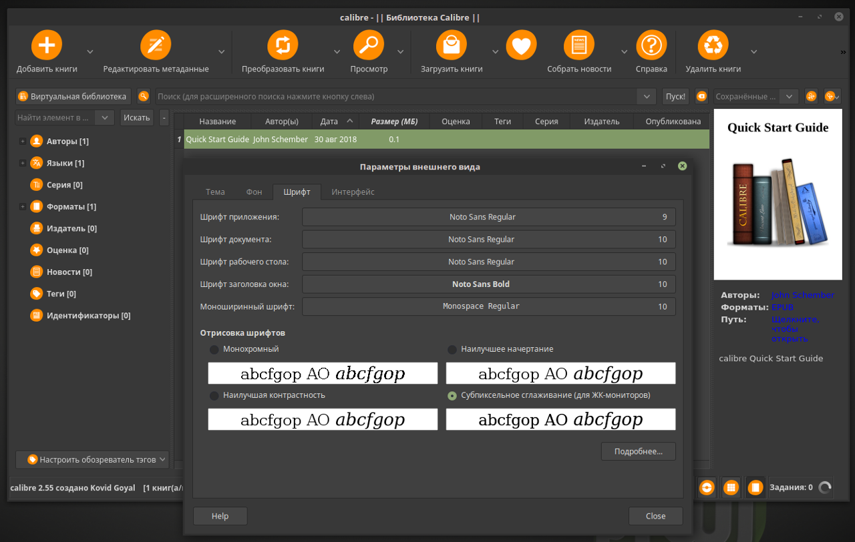Click the Remove books recycle icon
The width and height of the screenshot is (855, 542).
coord(713,45)
